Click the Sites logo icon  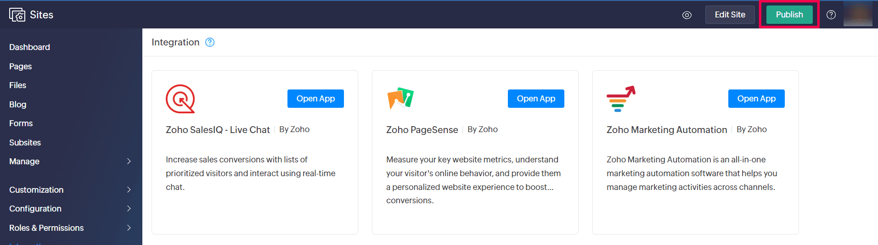click(x=17, y=15)
